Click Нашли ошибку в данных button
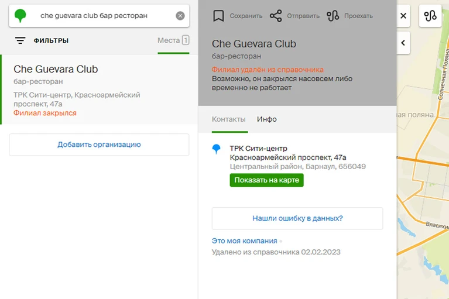Image resolution: width=449 pixels, height=299 pixels. pyautogui.click(x=297, y=218)
